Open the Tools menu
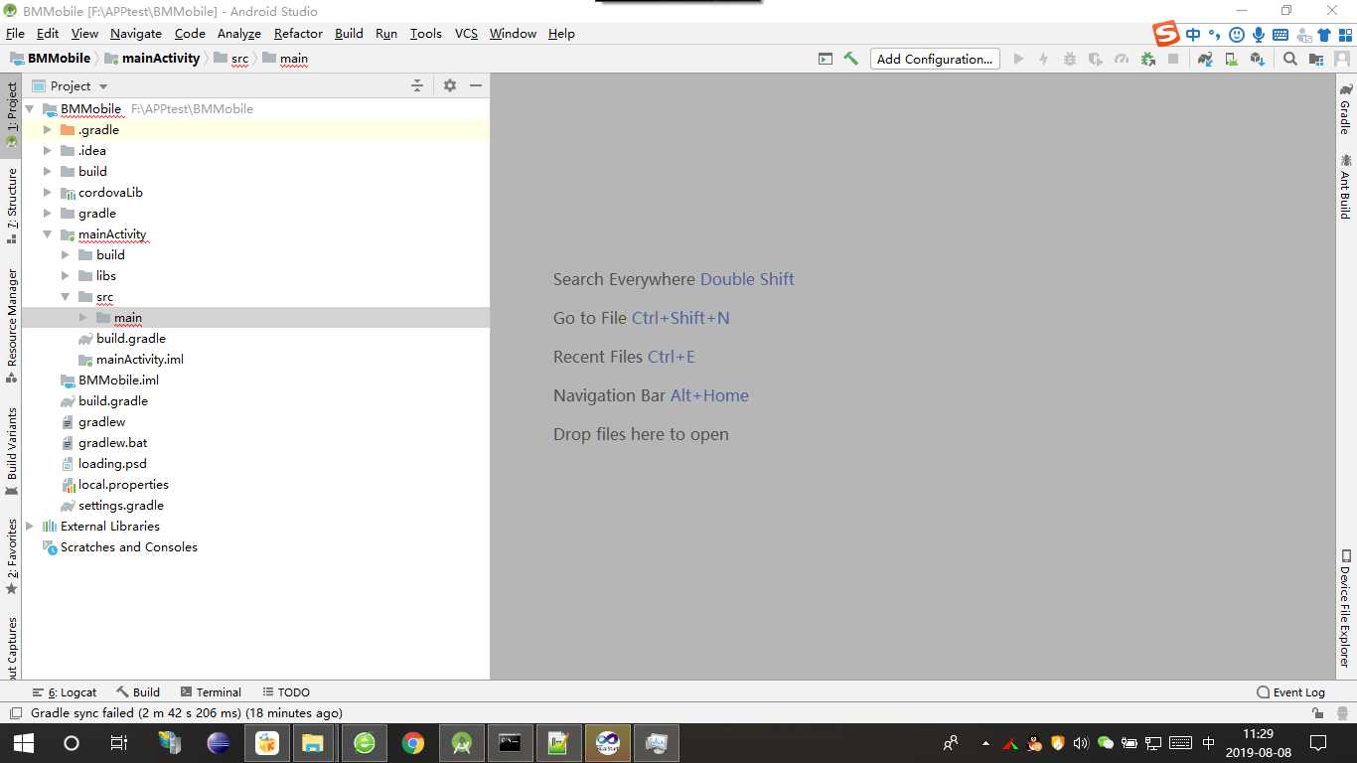This screenshot has width=1357, height=763. coord(425,34)
